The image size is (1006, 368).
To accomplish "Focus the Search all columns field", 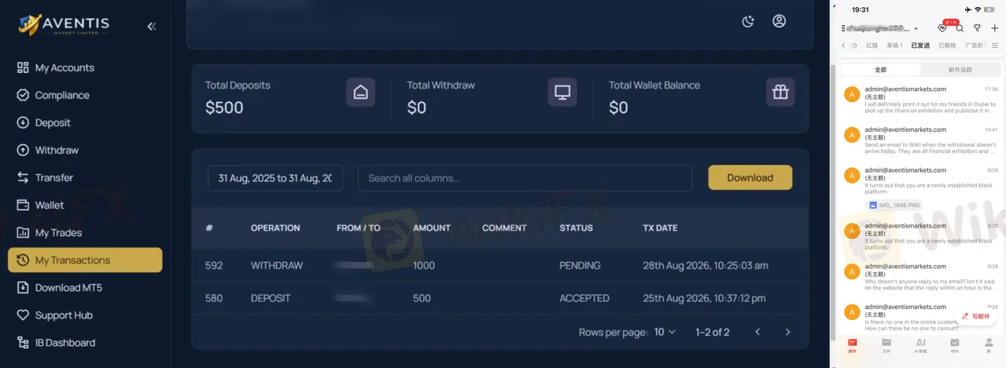I will (x=525, y=178).
